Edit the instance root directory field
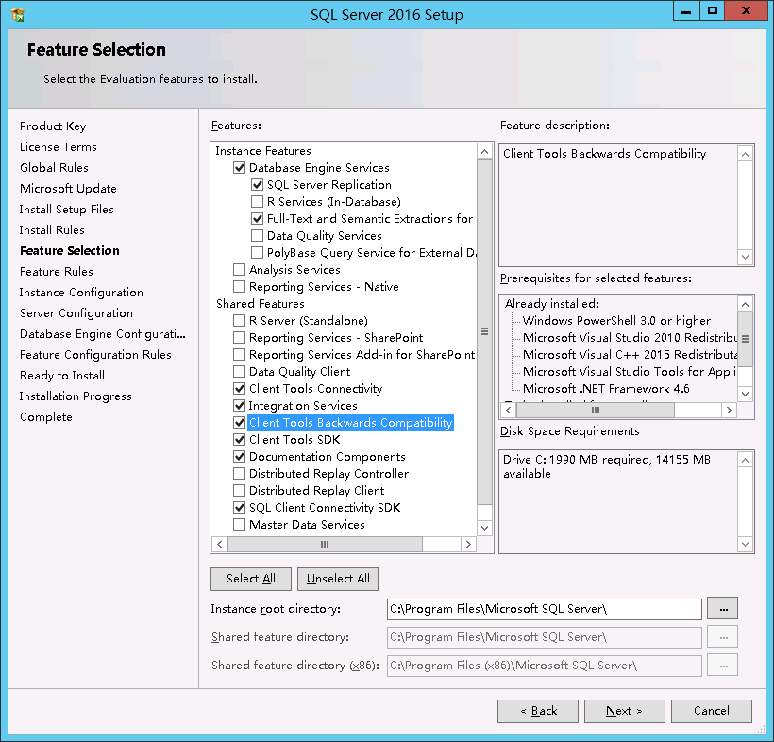Viewport: 774px width, 742px height. pyautogui.click(x=545, y=609)
